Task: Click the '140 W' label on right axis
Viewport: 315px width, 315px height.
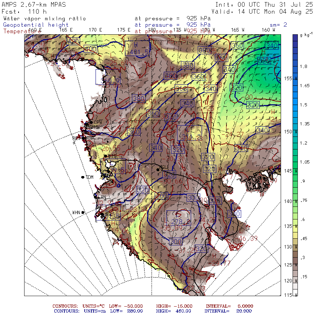Action: click(x=291, y=201)
